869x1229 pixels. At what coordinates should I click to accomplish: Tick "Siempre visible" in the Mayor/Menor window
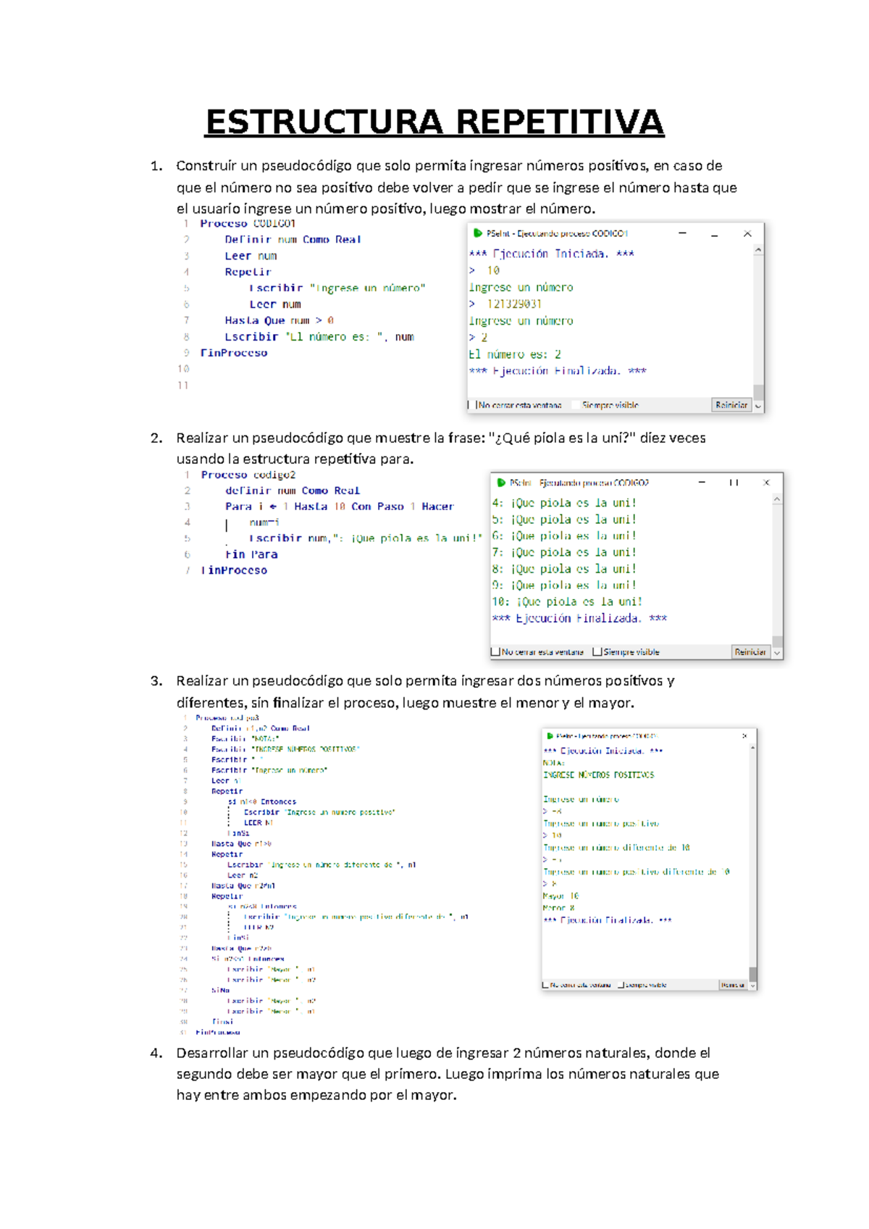pos(621,985)
